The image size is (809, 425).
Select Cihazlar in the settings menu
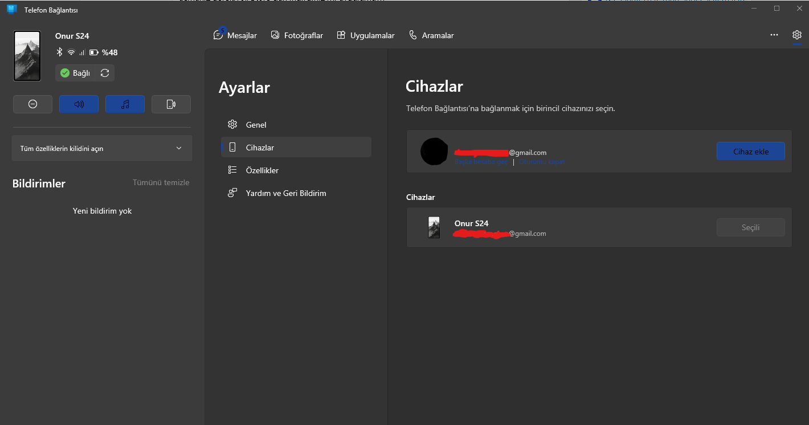coord(296,148)
